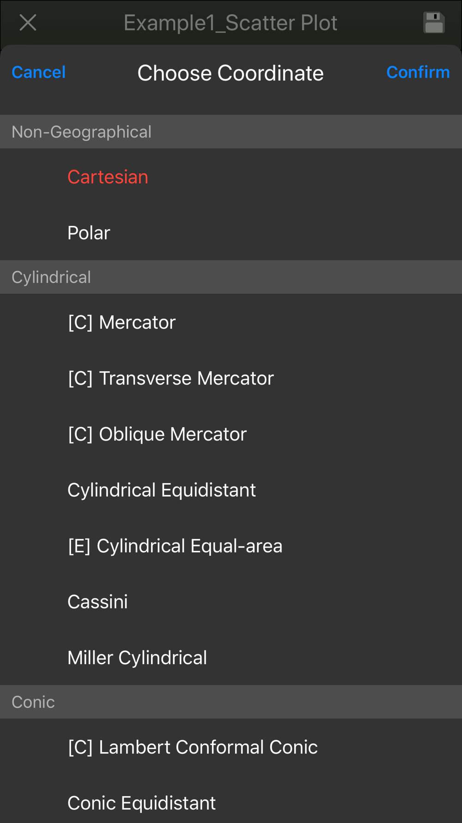Screen dimensions: 462x823
Task: Select the Polar coordinate option
Action: coord(231,233)
